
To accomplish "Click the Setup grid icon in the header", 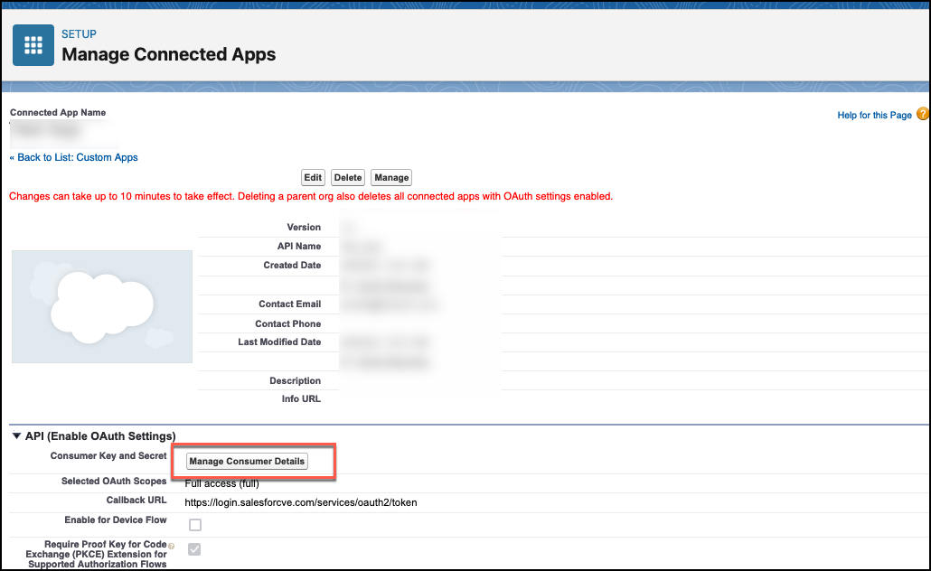I will point(33,44).
